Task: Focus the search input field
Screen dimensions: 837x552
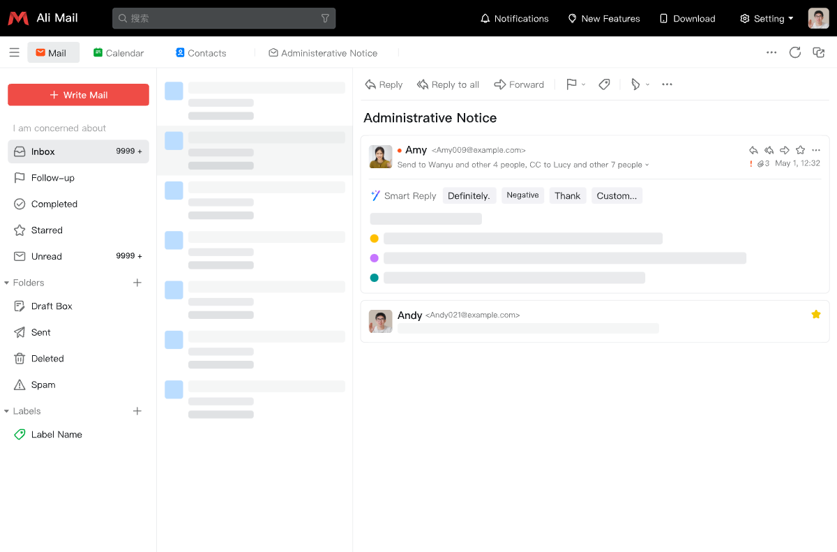Action: point(223,18)
